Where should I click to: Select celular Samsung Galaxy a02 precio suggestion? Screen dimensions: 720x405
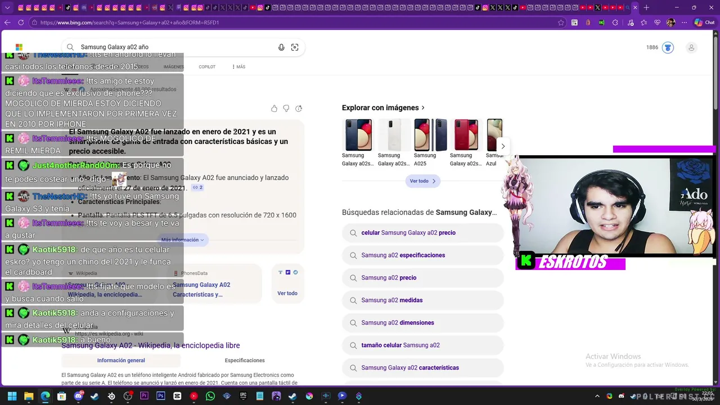click(x=422, y=233)
